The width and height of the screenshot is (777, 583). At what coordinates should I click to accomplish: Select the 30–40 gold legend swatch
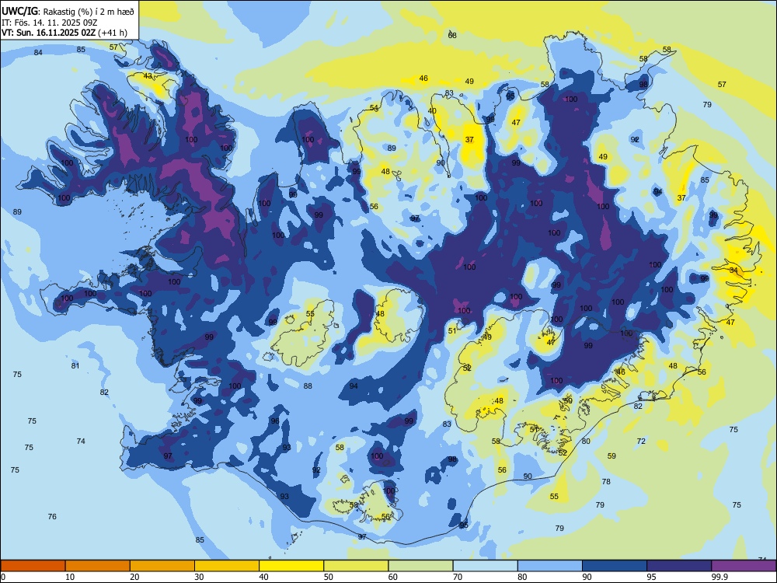(x=227, y=566)
